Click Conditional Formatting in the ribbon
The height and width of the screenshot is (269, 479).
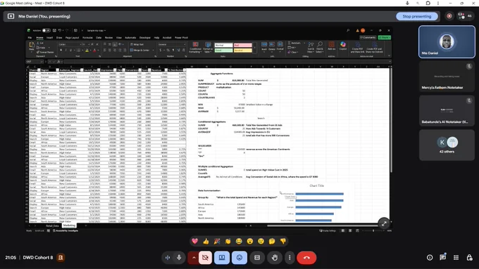(195, 48)
